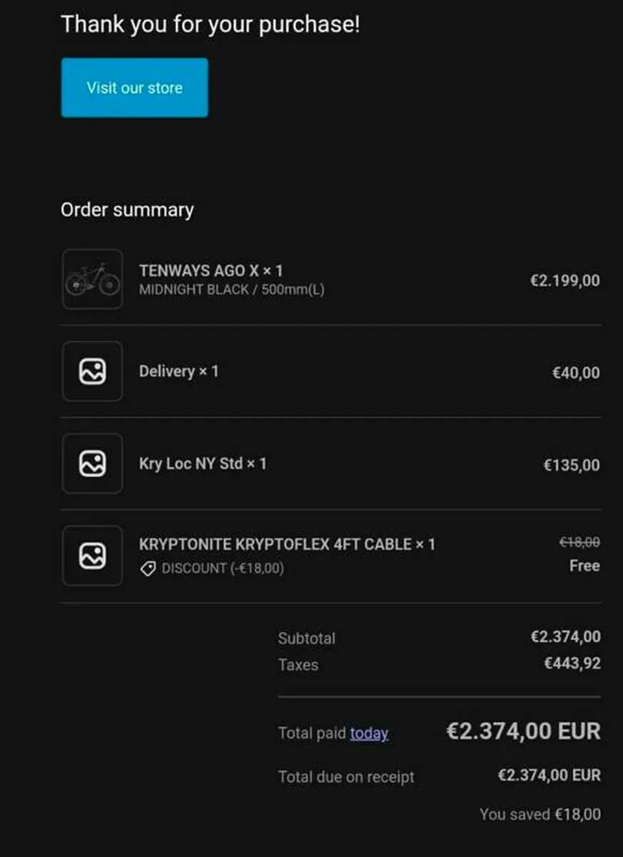Screen dimensions: 623x857
Task: Click the discount tag icon
Action: (148, 569)
